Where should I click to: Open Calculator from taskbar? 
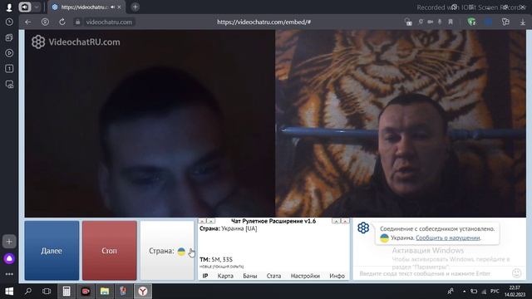click(x=66, y=292)
